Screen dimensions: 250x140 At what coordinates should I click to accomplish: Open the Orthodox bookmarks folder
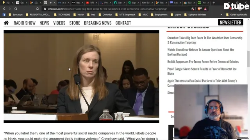[x=105, y=15]
